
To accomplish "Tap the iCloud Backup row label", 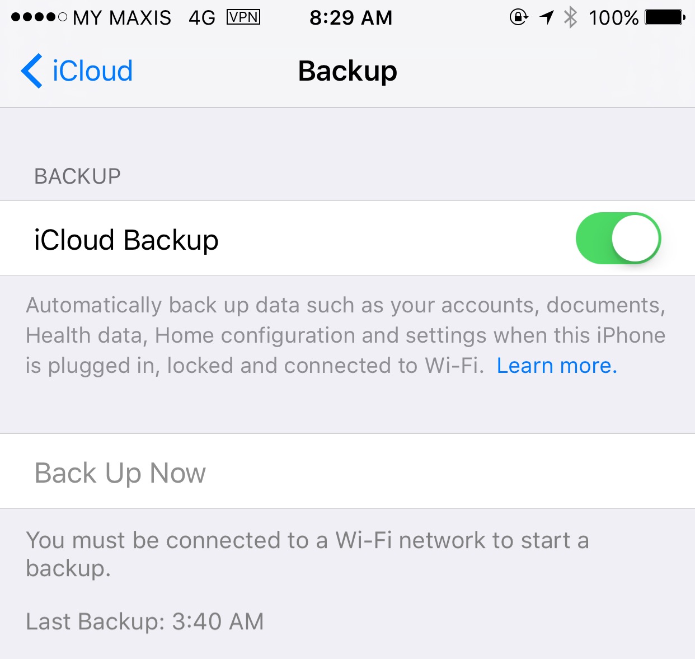I will tap(126, 240).
